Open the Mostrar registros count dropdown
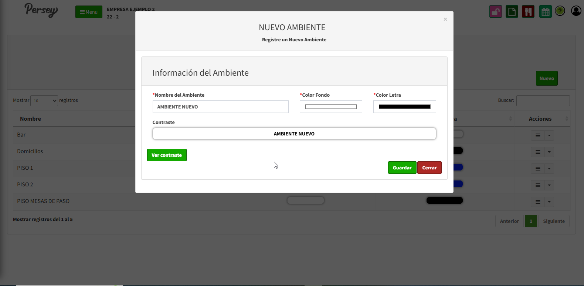The image size is (584, 286). coord(44,101)
